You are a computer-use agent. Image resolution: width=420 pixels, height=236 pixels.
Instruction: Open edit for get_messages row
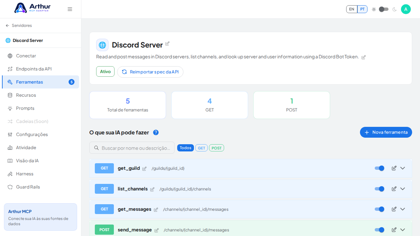(x=394, y=209)
